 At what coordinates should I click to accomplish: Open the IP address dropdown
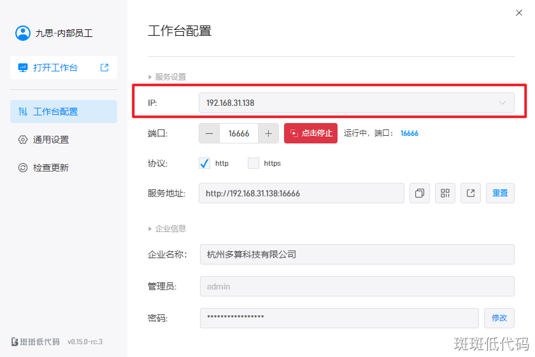pyautogui.click(x=357, y=103)
